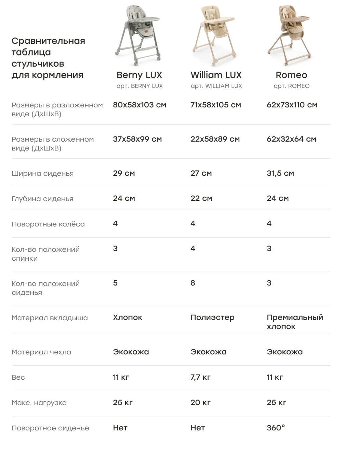
Task: Click the Поворотные колёса row label
Action: click(x=48, y=224)
